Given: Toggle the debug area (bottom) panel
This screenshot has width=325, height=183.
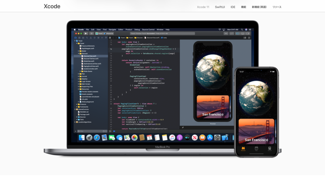Looking at the screenshot, I should [x=243, y=33].
